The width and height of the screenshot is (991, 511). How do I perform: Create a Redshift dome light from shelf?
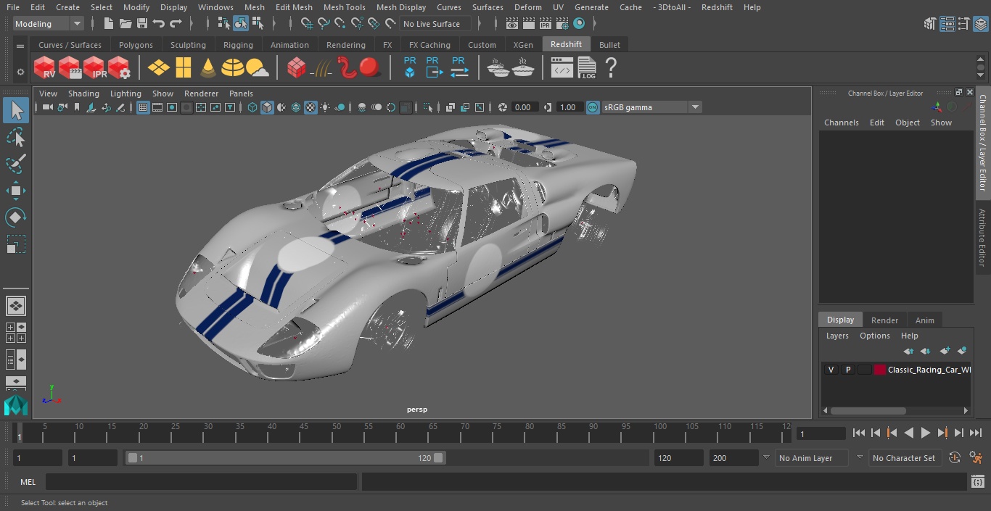click(x=233, y=68)
